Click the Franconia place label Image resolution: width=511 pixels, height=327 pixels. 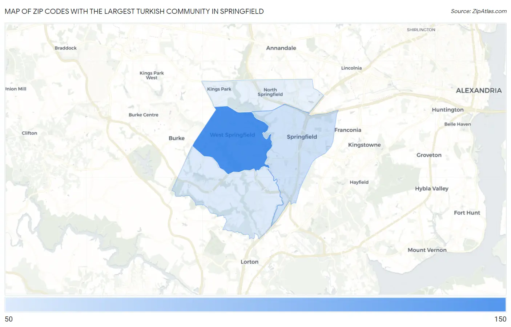(348, 130)
